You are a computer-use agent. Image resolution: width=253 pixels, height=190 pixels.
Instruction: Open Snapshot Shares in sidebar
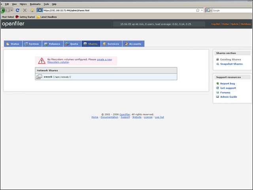pos(231,64)
